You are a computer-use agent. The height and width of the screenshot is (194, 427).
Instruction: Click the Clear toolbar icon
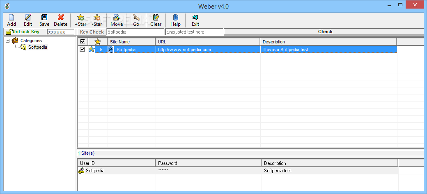(x=156, y=18)
